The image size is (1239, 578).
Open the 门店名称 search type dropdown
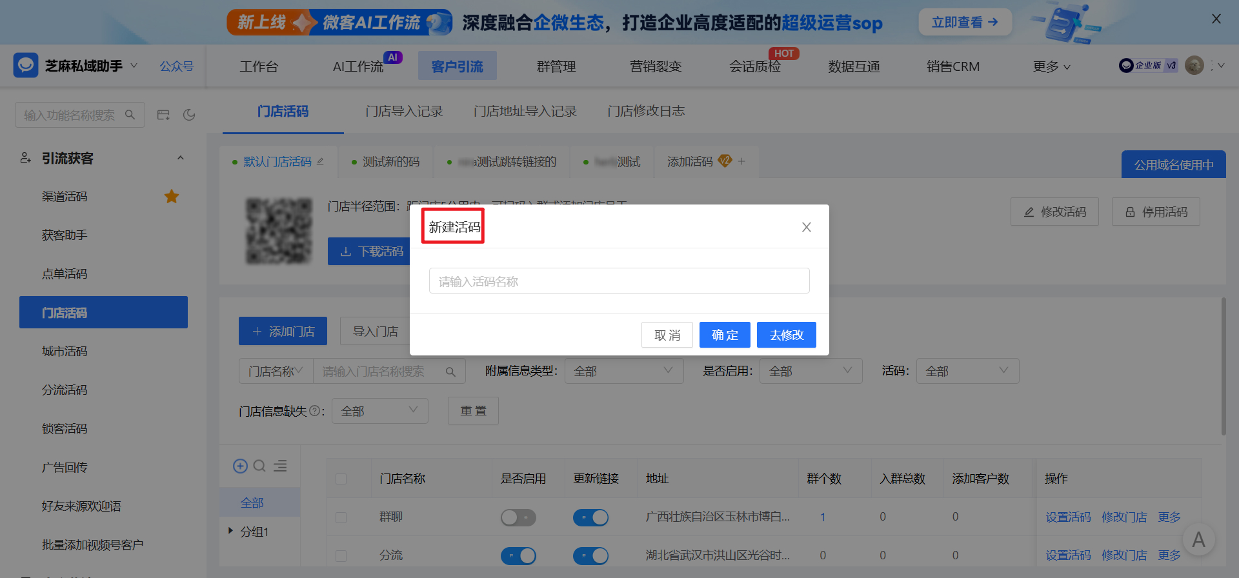click(276, 371)
